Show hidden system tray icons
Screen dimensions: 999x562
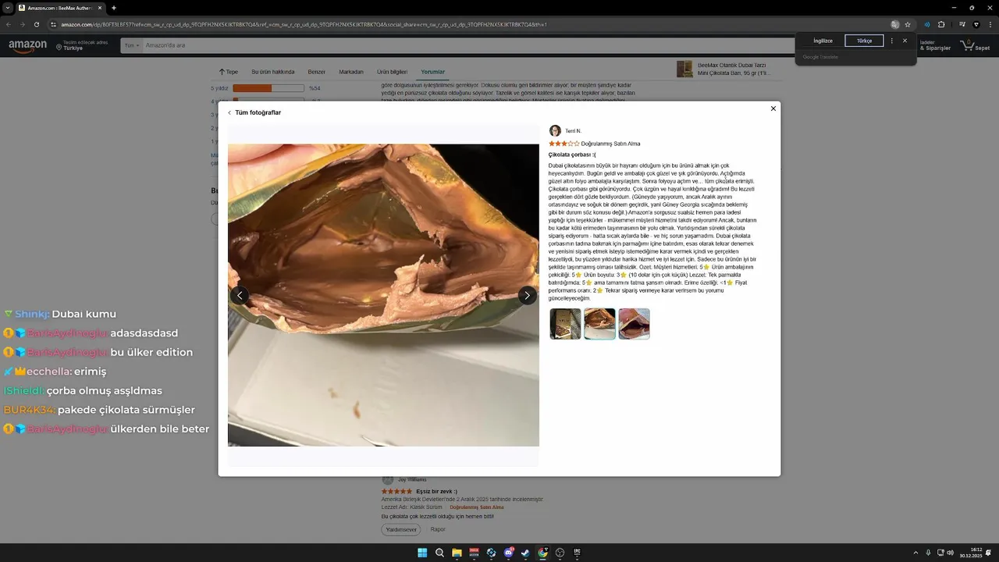point(915,553)
